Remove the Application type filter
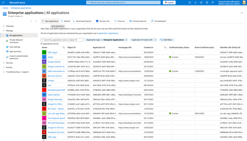The image size is (247, 141). [126, 40]
